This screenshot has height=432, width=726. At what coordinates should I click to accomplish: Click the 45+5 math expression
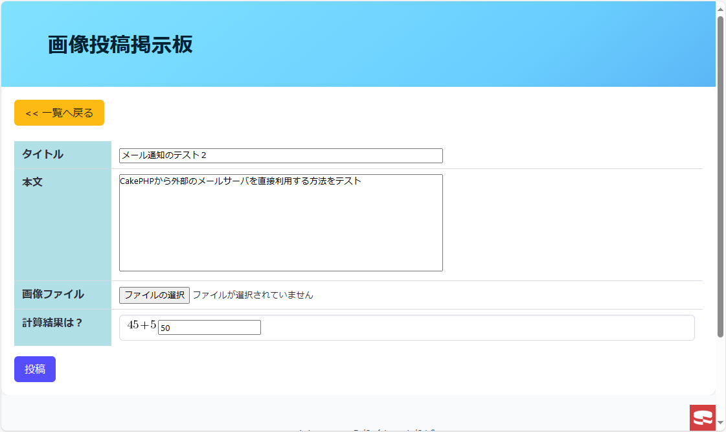(x=142, y=325)
